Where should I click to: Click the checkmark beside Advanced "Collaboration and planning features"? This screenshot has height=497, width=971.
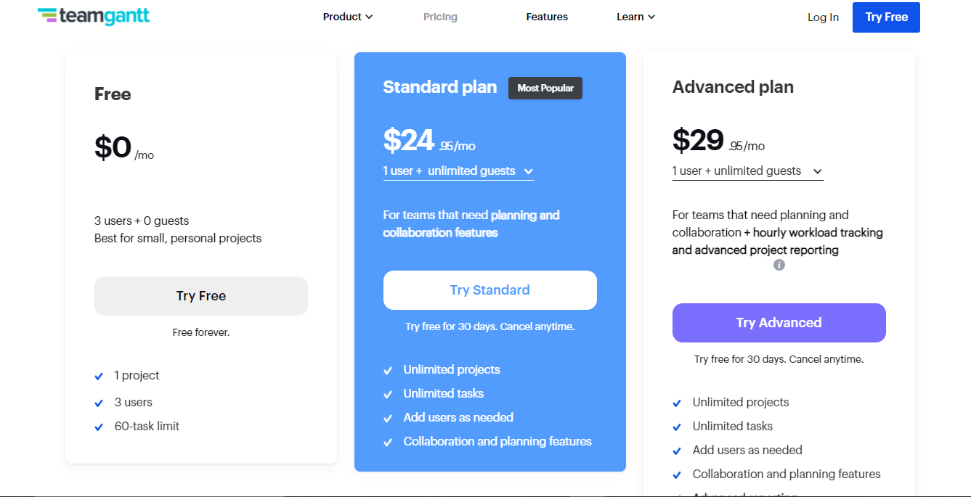pos(677,475)
